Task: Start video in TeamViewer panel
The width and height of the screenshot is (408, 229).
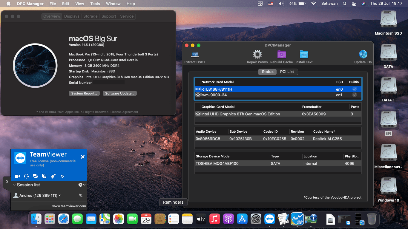Action: (17, 176)
